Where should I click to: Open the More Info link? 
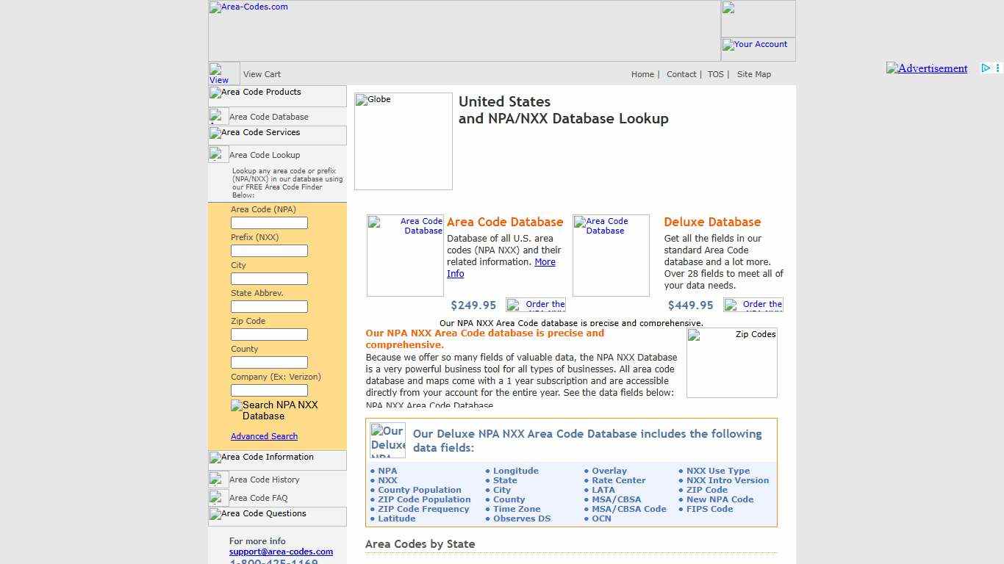pyautogui.click(x=545, y=261)
